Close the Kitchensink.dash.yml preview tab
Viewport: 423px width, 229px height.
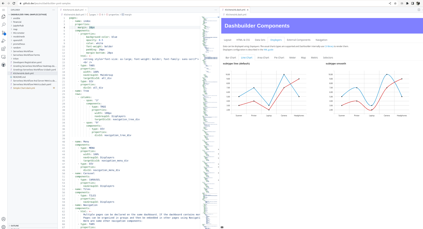[x=247, y=10]
